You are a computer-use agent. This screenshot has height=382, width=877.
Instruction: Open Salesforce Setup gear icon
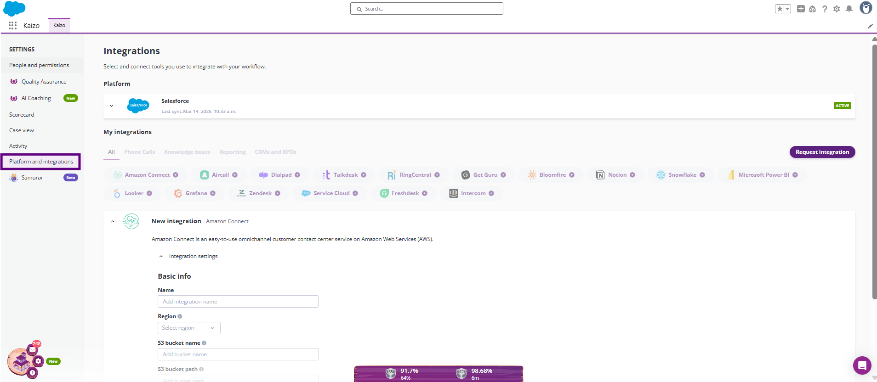coord(837,9)
